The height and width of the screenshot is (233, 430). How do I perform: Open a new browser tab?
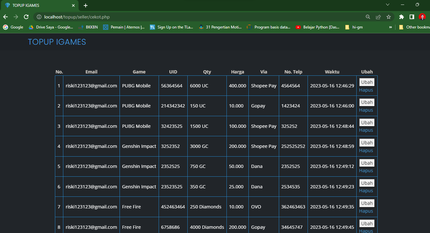pos(85,5)
